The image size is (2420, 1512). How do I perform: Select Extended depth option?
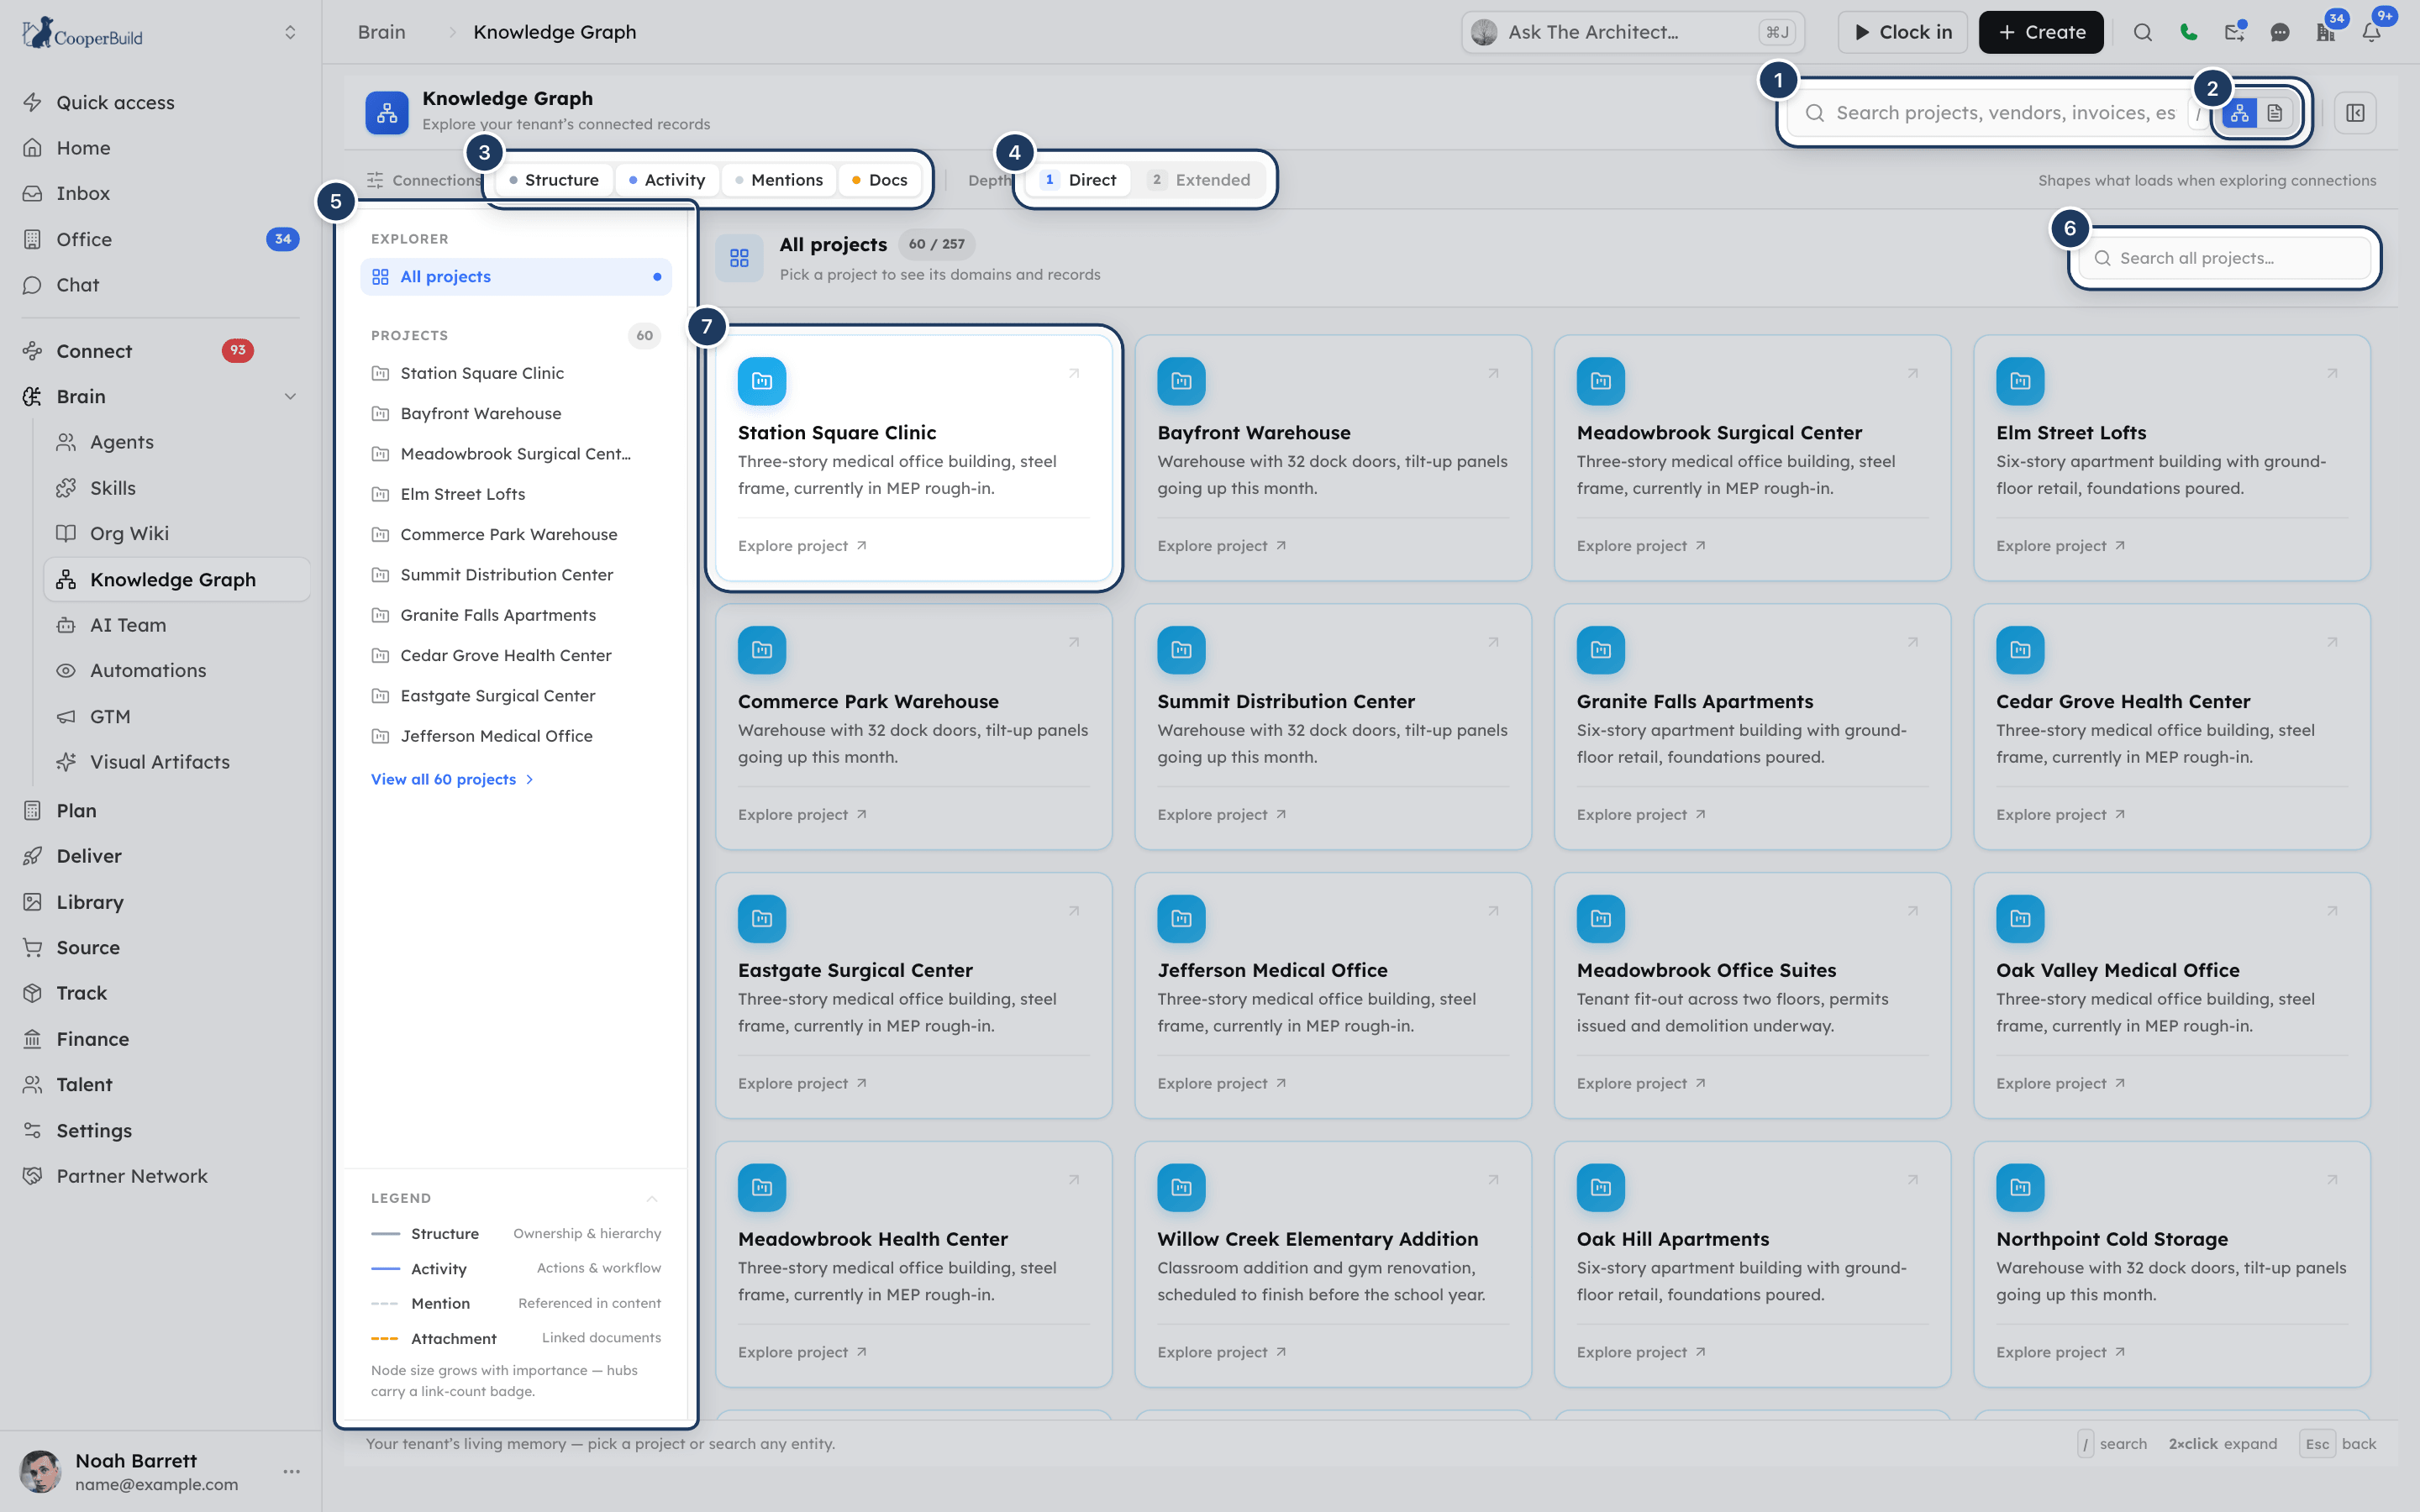pos(1200,180)
